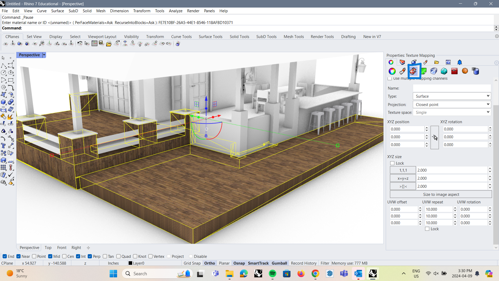Open the Render menu
This screenshot has width=499, height=281.
(x=193, y=11)
